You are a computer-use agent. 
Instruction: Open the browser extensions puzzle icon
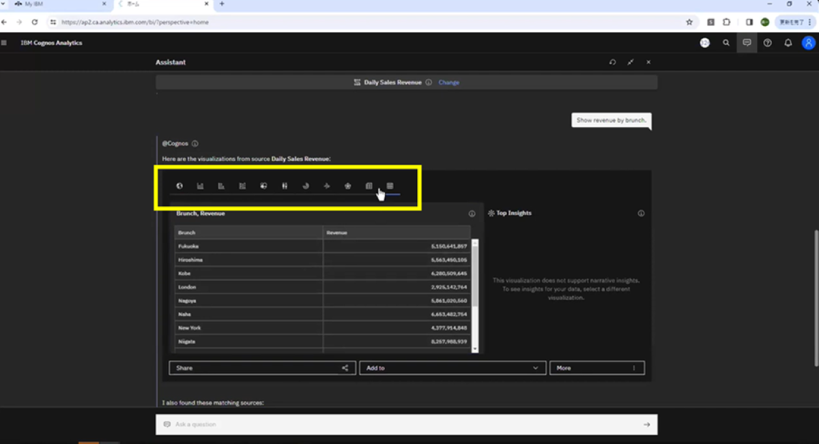[726, 22]
